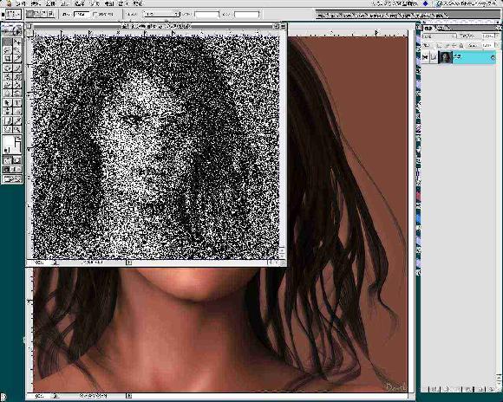This screenshot has height=402, width=503.
Task: Select the Shape tool
Action: (x=17, y=111)
